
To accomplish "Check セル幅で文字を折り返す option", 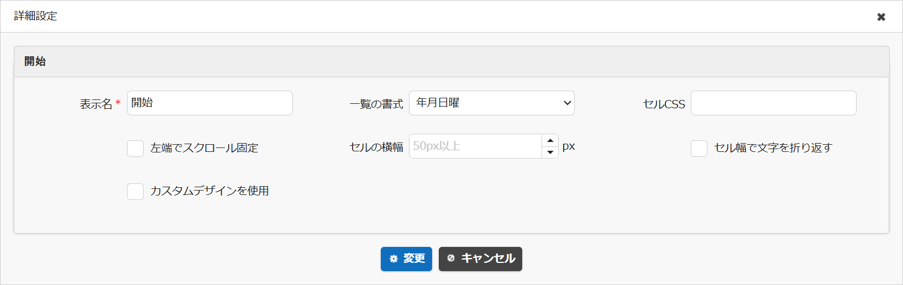I will (x=699, y=148).
